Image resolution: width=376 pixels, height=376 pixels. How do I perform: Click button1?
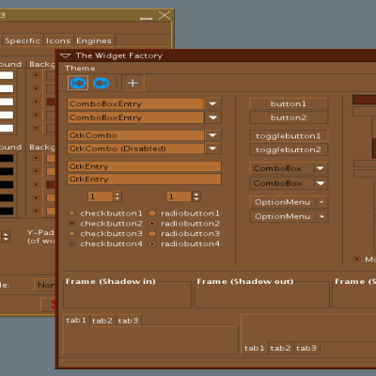coord(289,103)
